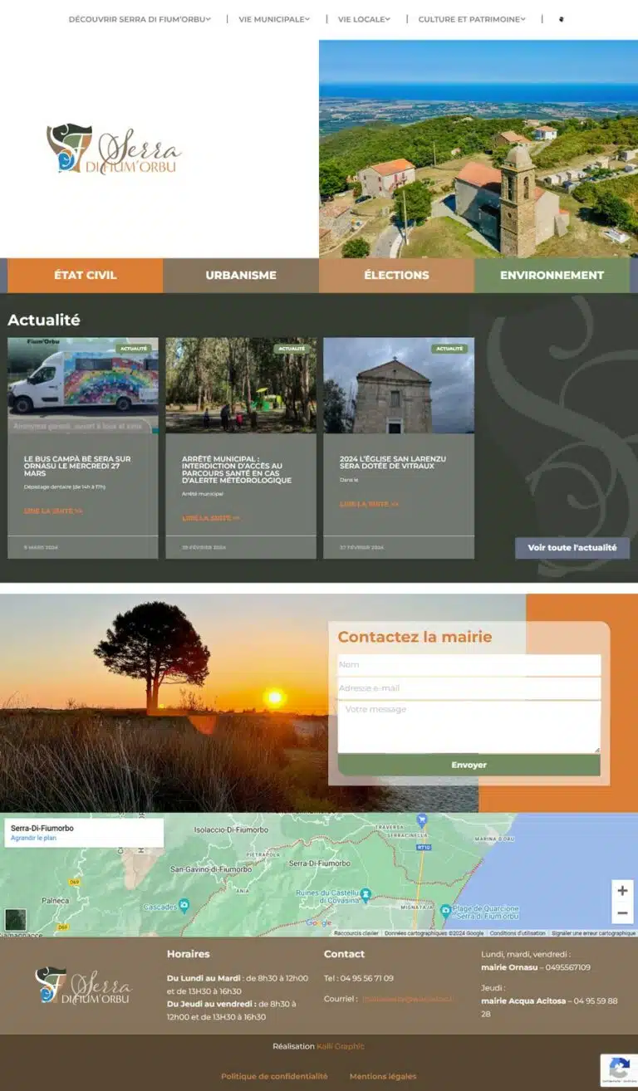Click the Serra di Fium'Orbu header logo
The height and width of the screenshot is (1091, 638).
114,149
